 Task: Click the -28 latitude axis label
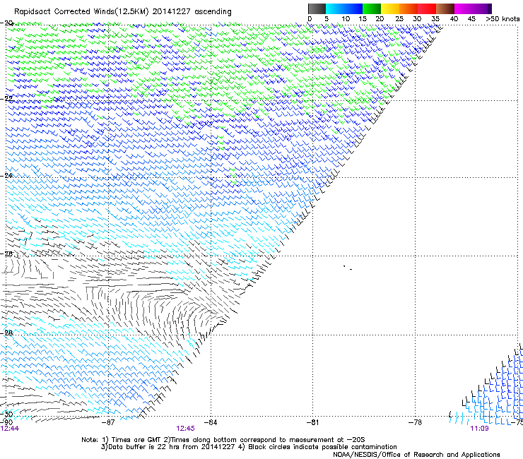[6, 333]
